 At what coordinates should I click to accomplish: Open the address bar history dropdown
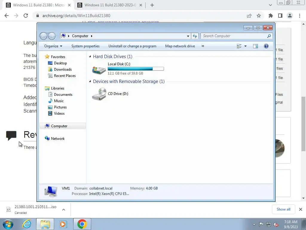pos(188,36)
